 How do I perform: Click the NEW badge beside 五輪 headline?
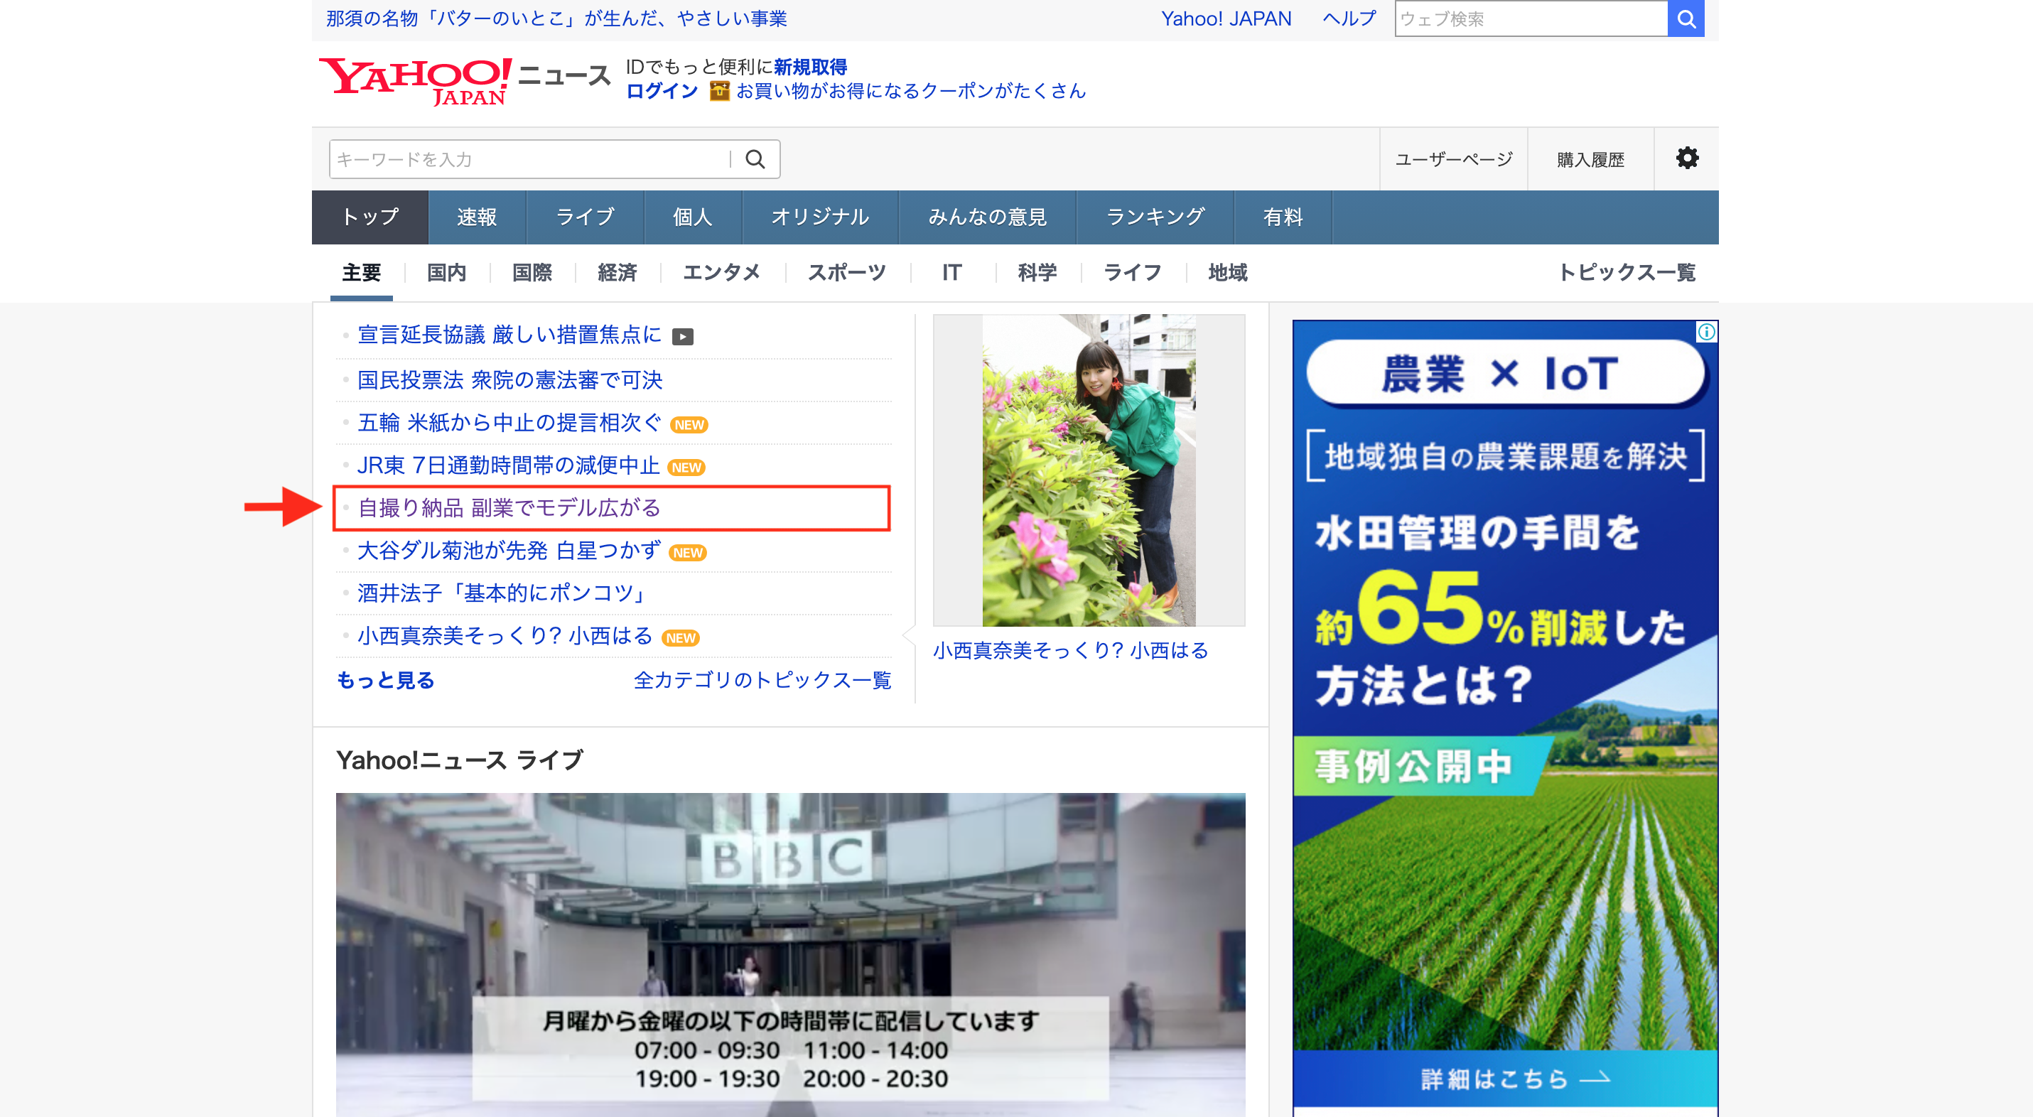(x=689, y=426)
